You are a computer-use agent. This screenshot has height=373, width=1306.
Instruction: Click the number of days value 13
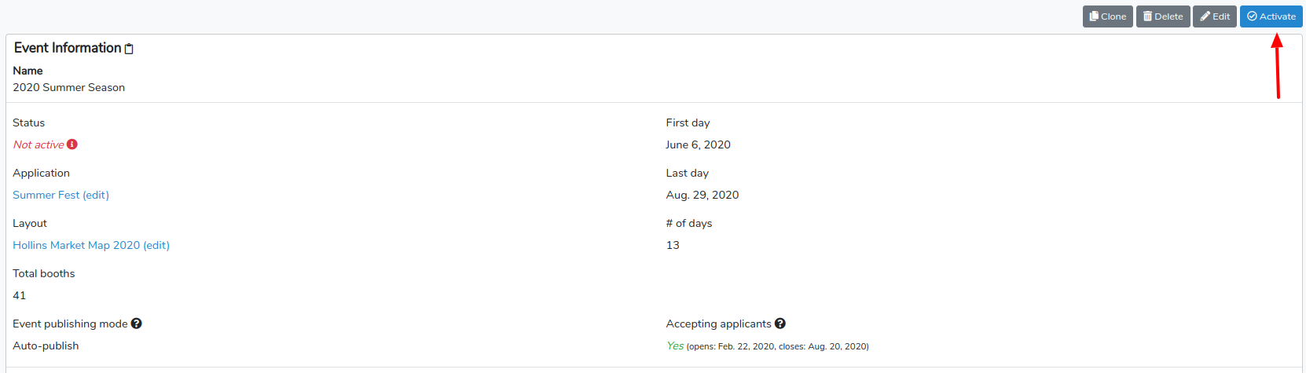673,245
